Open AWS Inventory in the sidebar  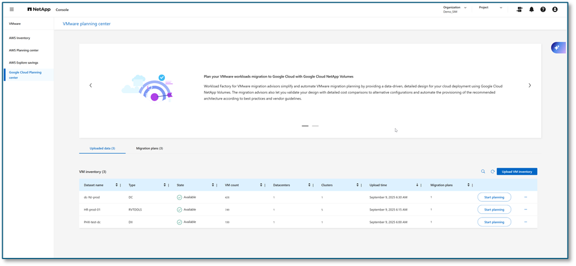[x=20, y=38]
